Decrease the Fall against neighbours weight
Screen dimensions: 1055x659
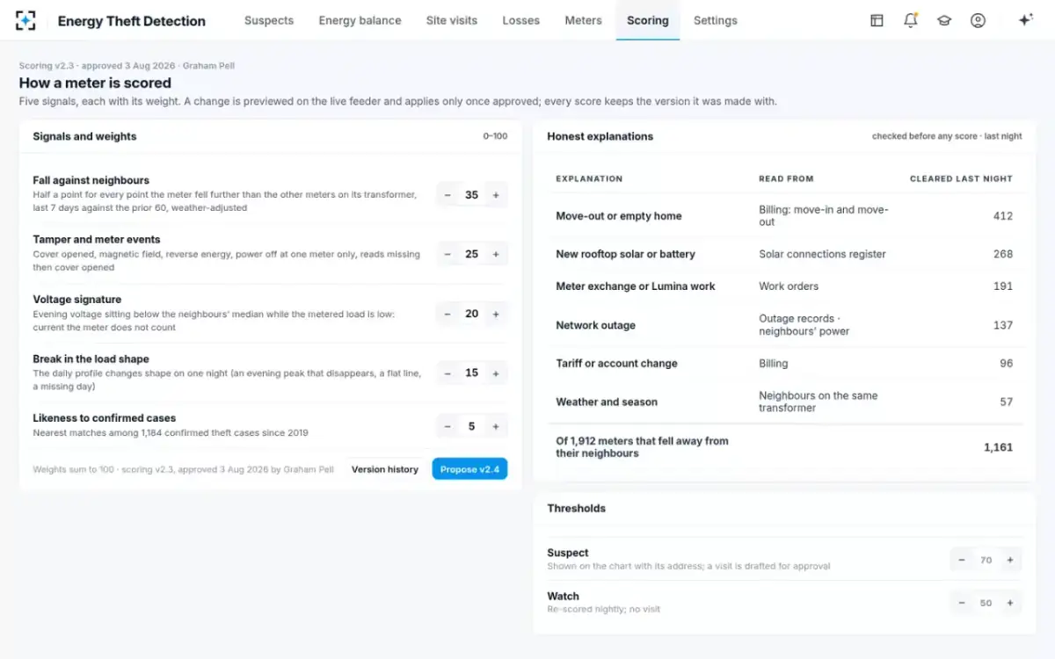click(x=447, y=195)
